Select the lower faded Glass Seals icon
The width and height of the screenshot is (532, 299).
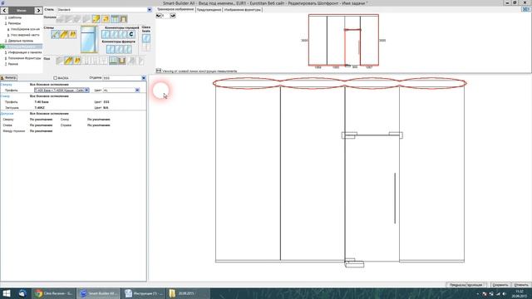pyautogui.click(x=146, y=47)
